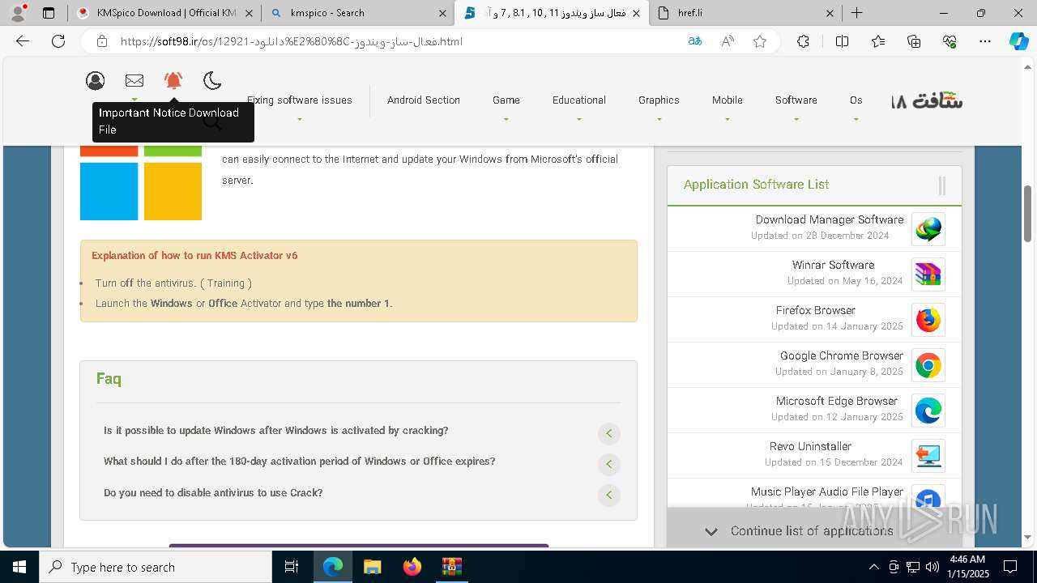Screen dimensions: 1037x583
Task: Toggle dark mode moon icon
Action: point(212,80)
